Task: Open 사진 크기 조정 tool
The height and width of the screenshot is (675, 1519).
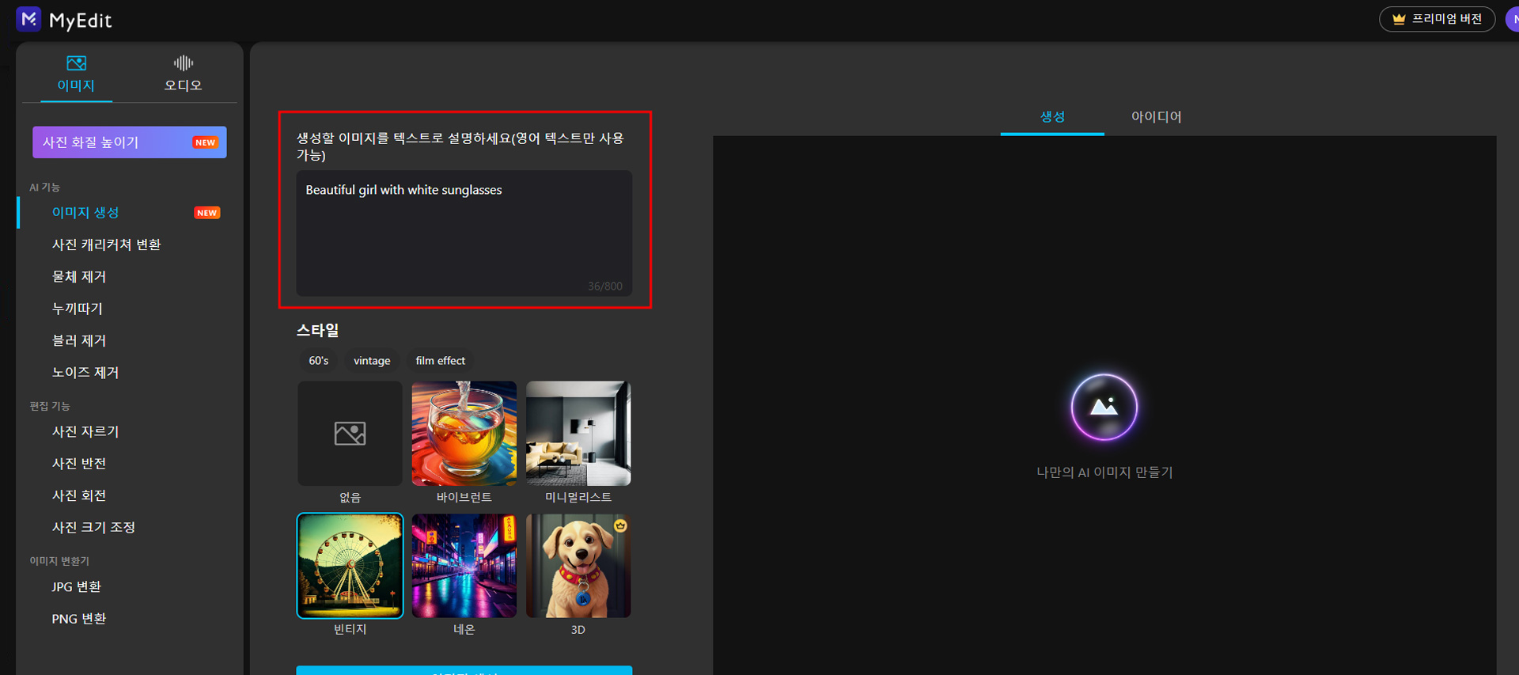Action: click(93, 527)
